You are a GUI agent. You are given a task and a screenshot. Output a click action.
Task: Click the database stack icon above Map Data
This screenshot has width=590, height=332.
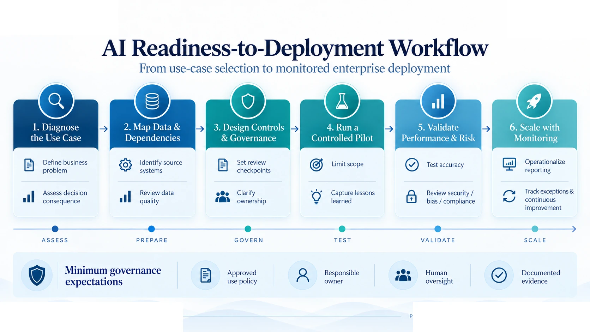152,101
